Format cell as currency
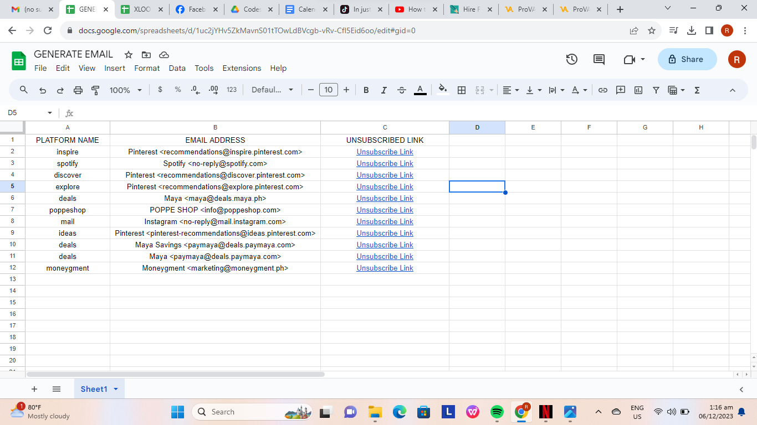 tap(160, 90)
